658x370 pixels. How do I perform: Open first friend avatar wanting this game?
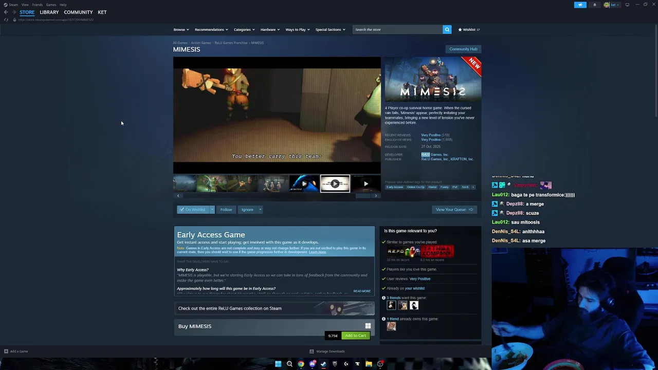[391, 306]
